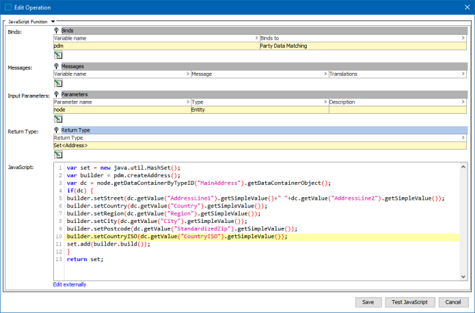Click the add row icon below Binds table
This screenshot has height=313, width=475.
tap(58, 55)
